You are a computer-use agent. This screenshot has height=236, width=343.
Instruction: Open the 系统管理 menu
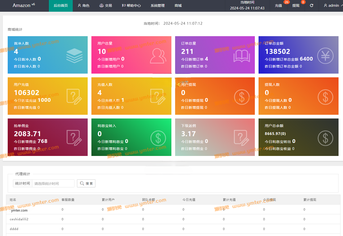tap(158, 6)
